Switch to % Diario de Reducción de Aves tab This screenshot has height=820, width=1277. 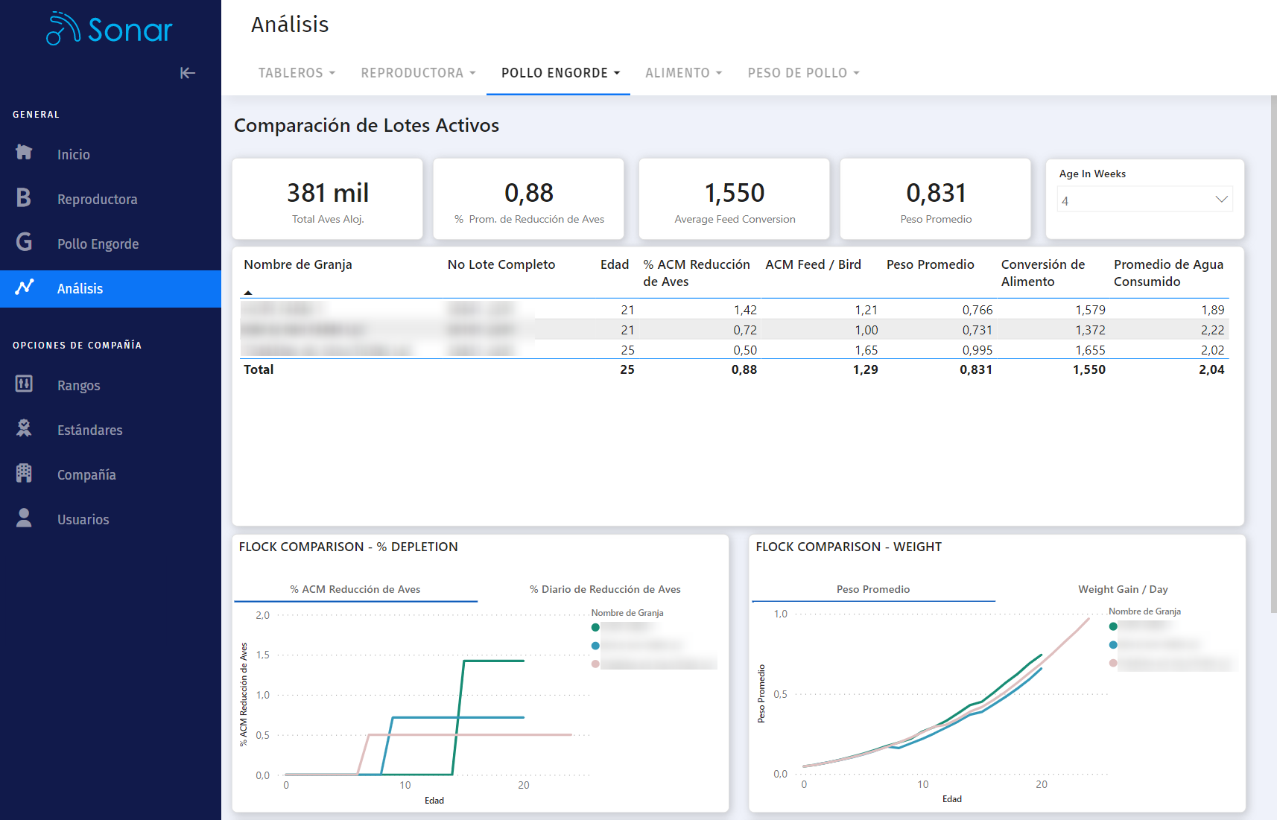[605, 589]
